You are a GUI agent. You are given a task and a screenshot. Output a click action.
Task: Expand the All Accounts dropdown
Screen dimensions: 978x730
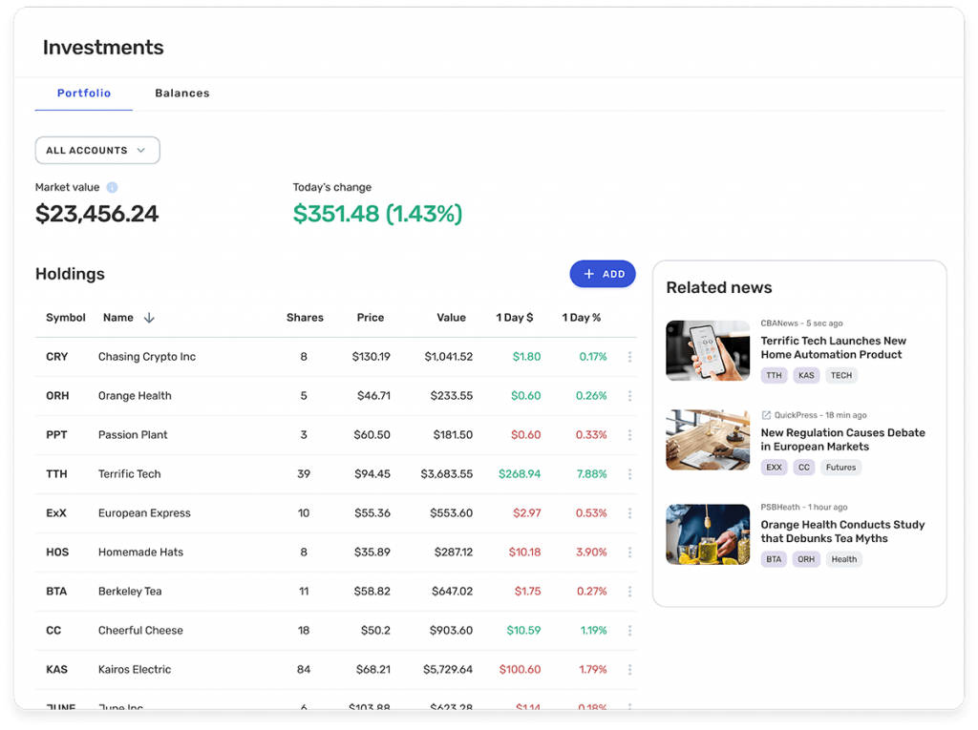[x=96, y=151]
